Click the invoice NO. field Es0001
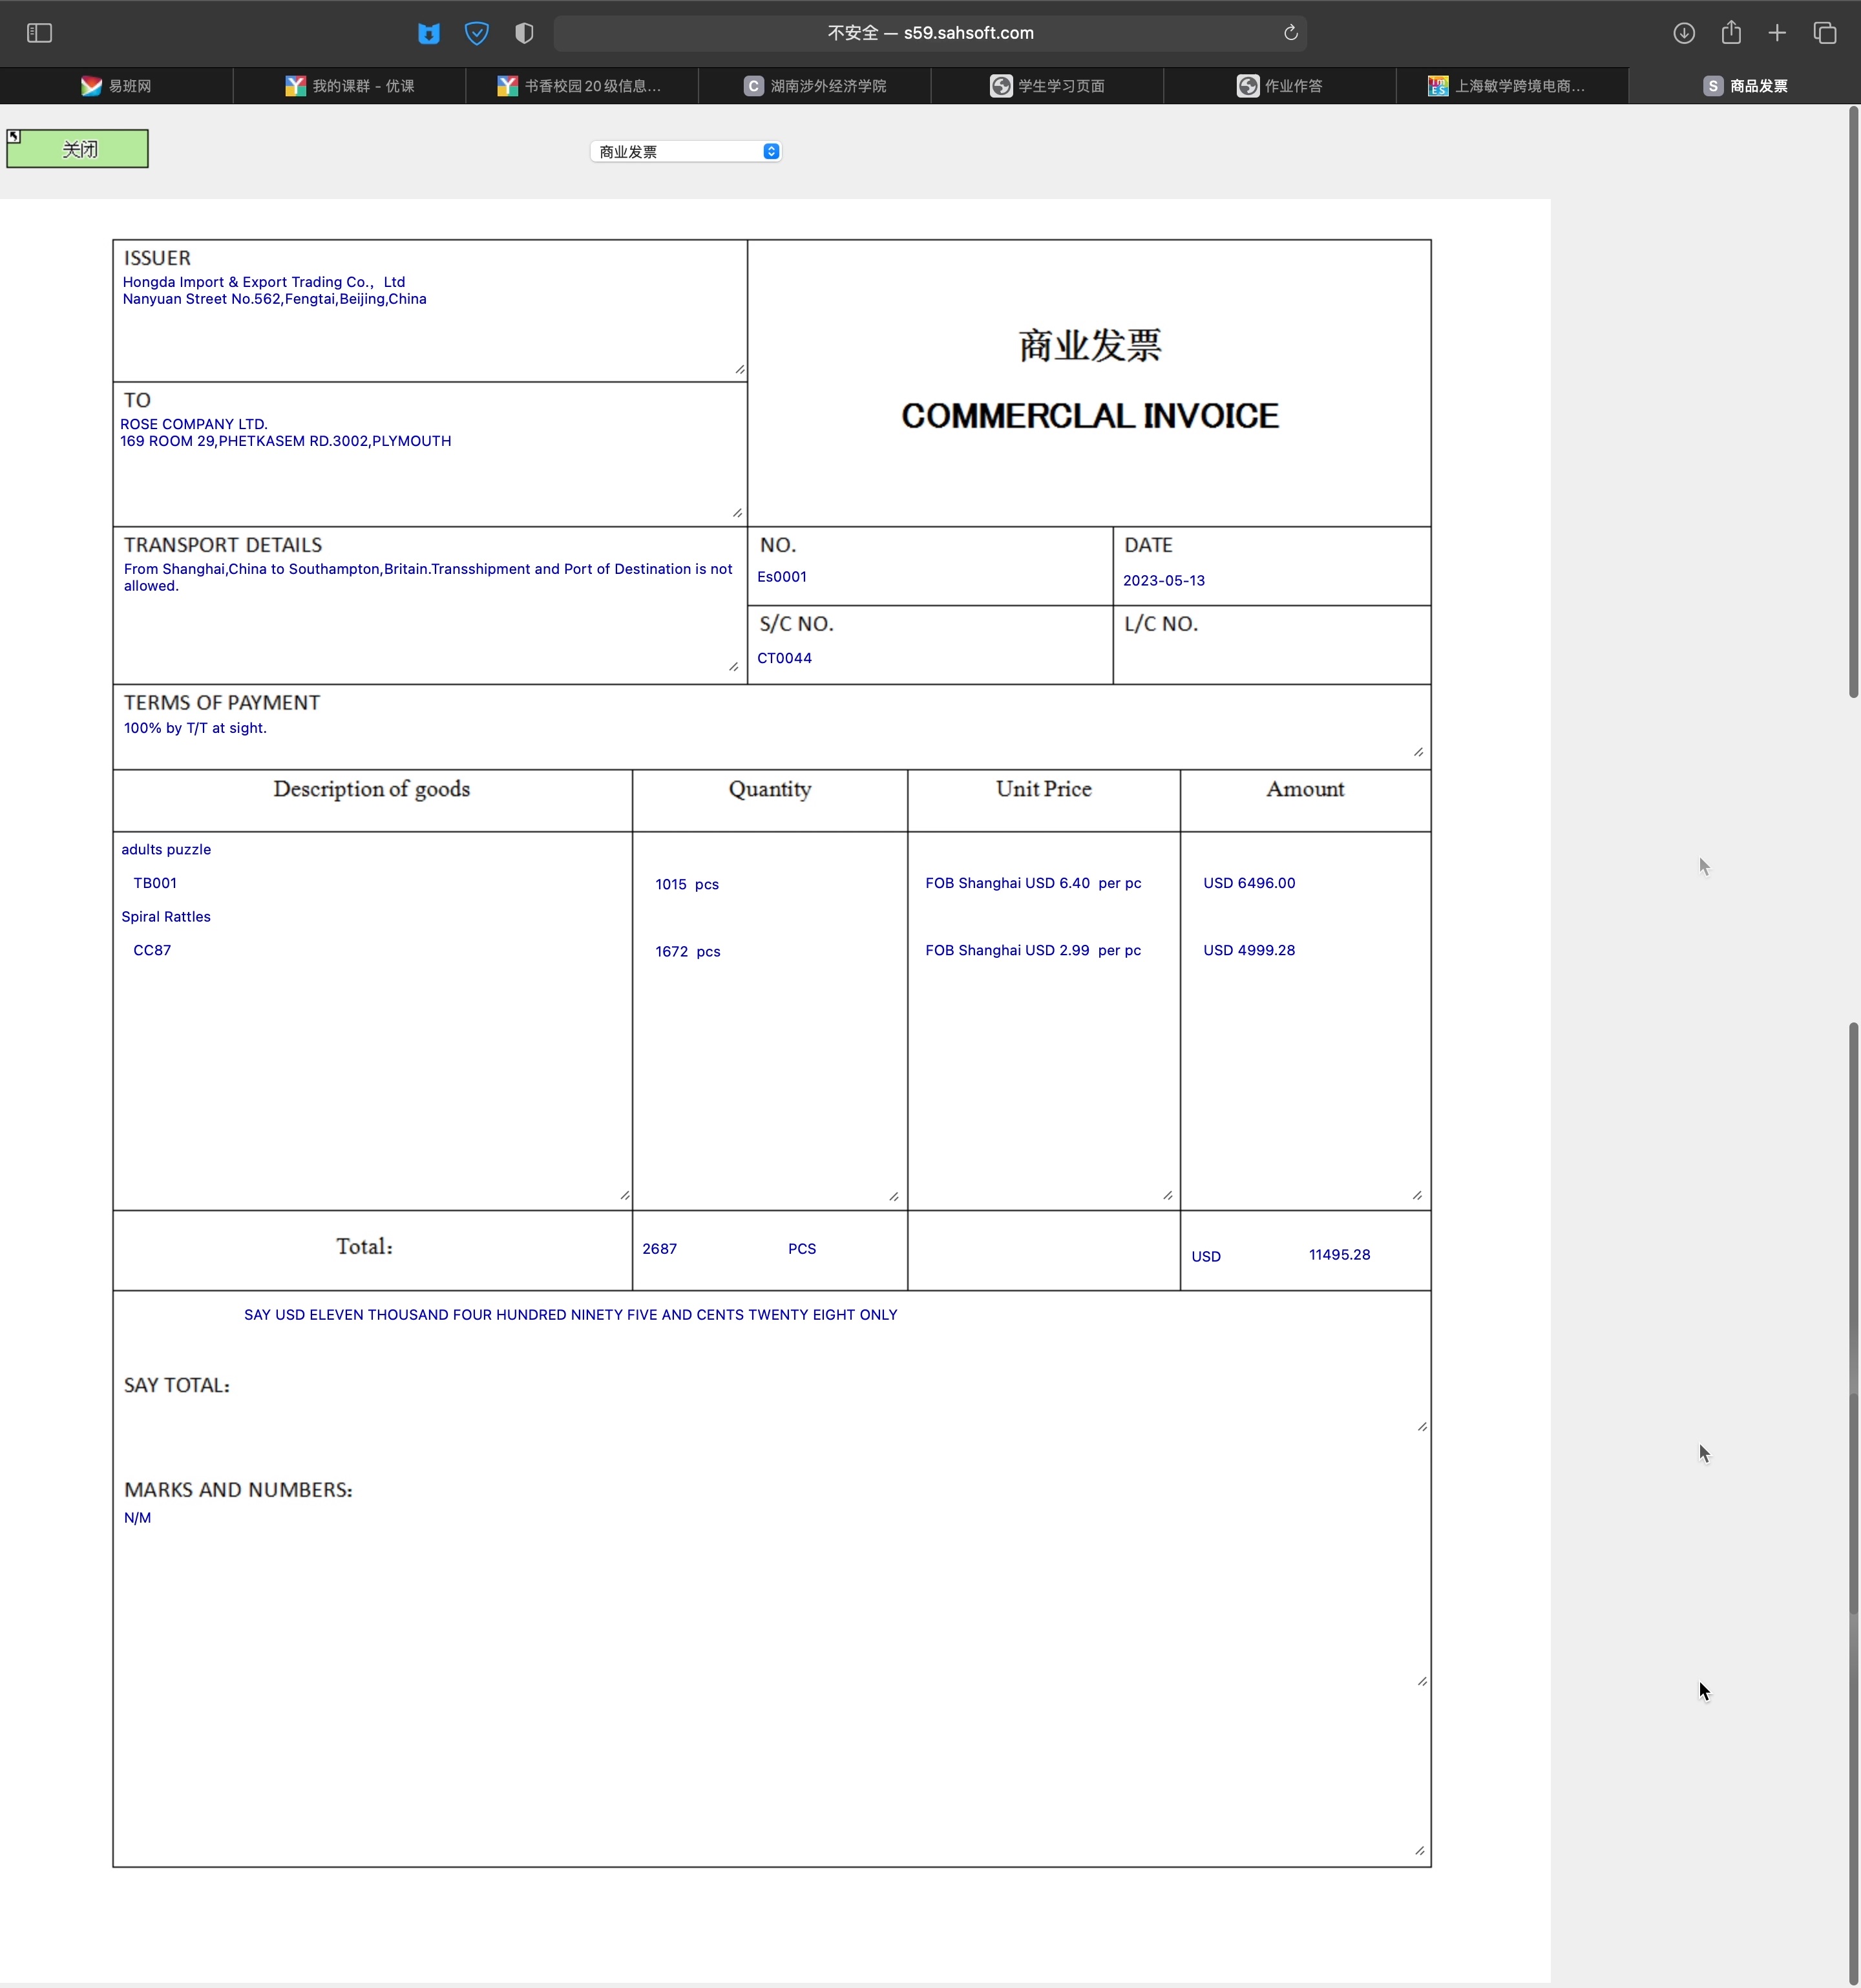1861x1988 pixels. (x=782, y=577)
